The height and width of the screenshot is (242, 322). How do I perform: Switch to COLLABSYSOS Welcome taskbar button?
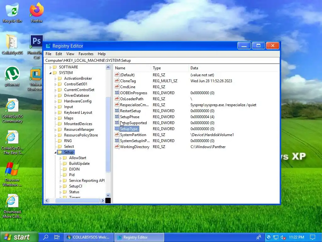click(88, 237)
